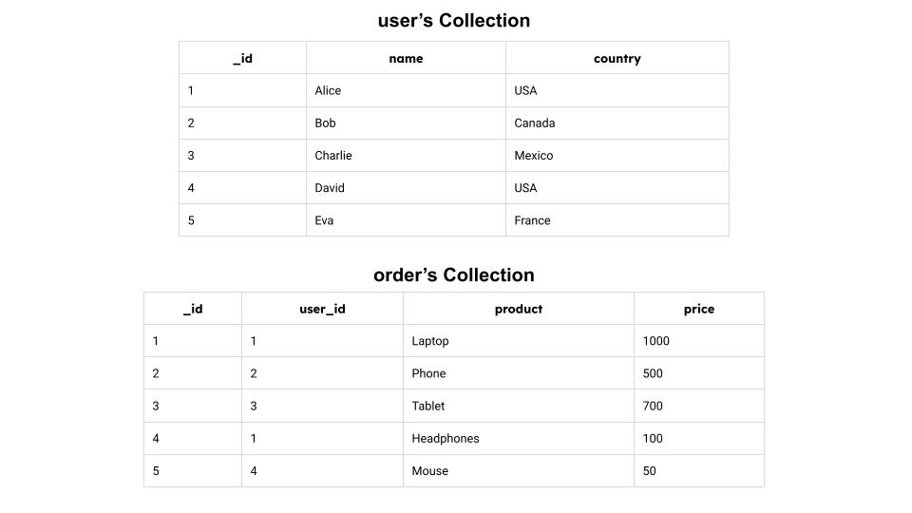Click the David name cell
912x513 pixels.
point(406,188)
